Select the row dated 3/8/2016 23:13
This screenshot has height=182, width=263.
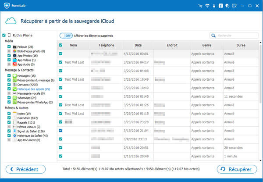coord(158,139)
